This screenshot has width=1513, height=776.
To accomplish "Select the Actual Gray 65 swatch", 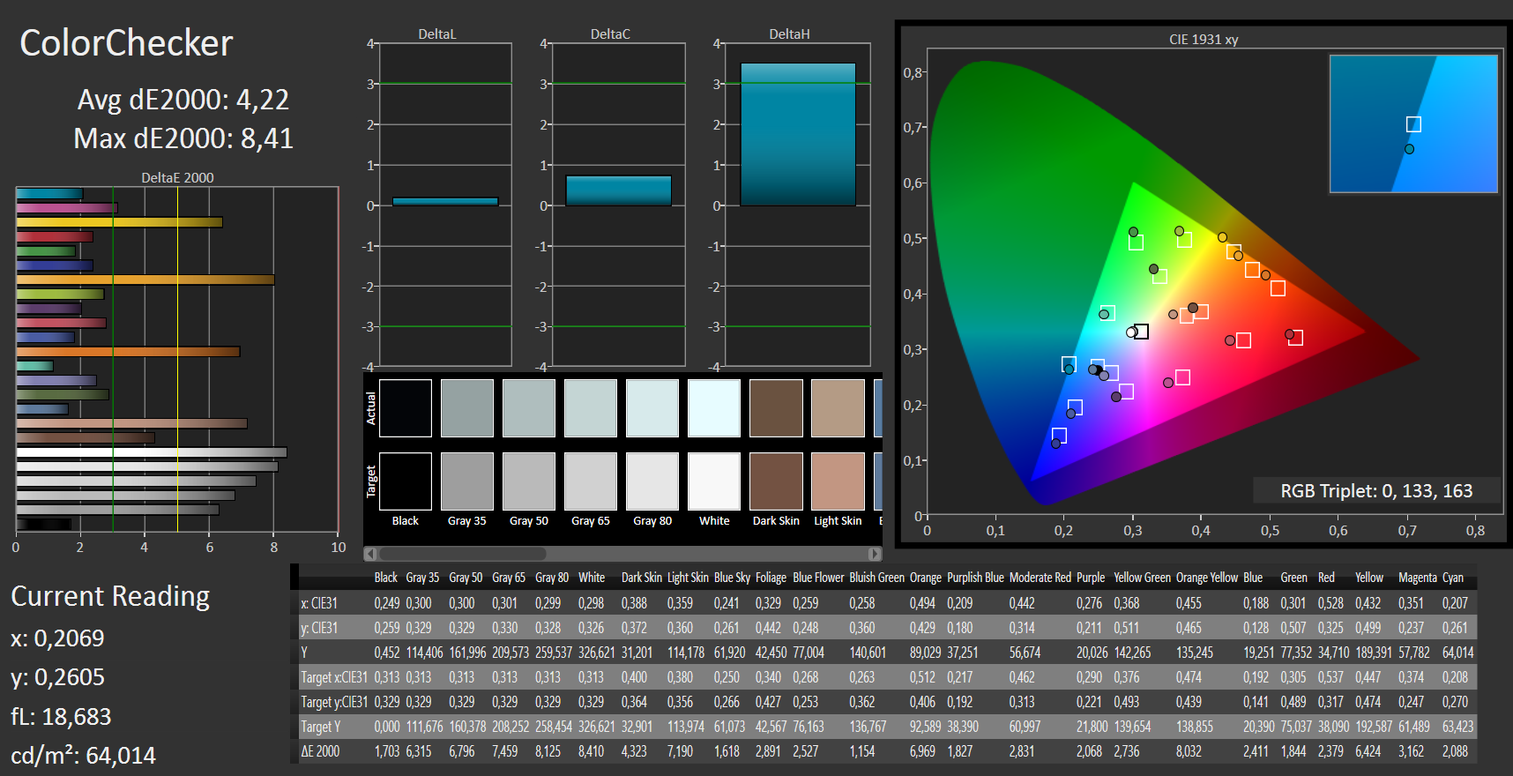I will (x=591, y=408).
